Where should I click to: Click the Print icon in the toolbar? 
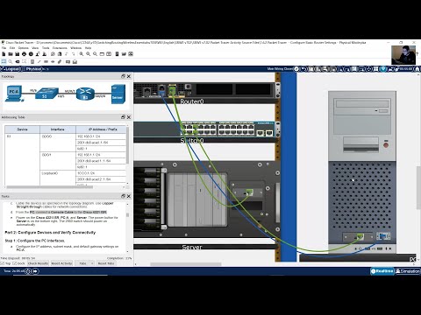24,54
